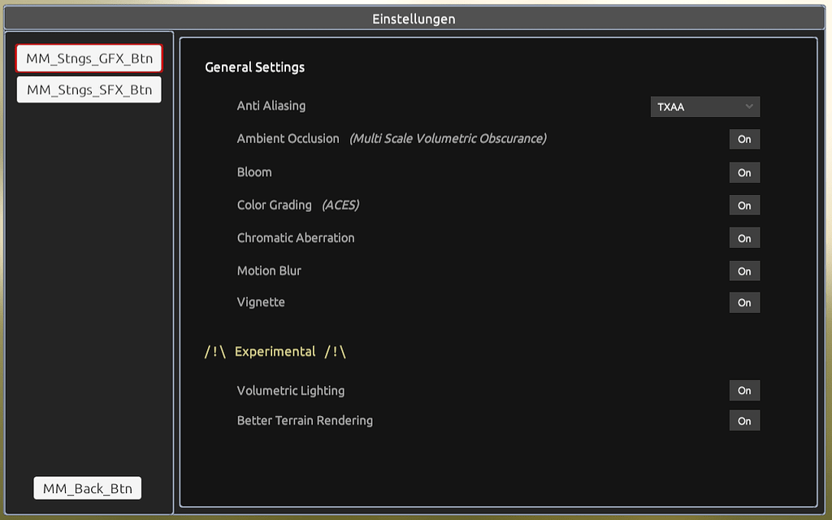Turn off the Vignette effect
832x520 pixels.
pyautogui.click(x=743, y=302)
